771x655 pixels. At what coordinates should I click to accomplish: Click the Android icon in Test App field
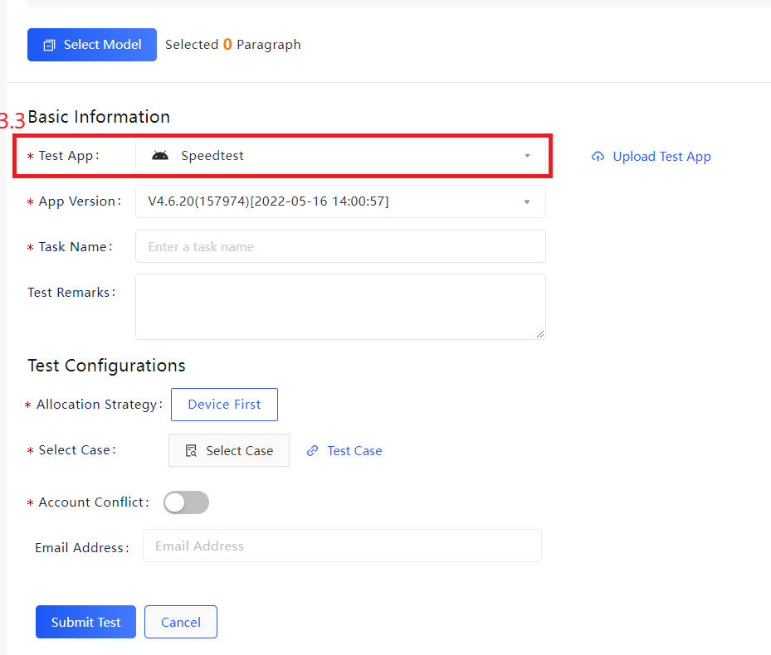tap(160, 156)
